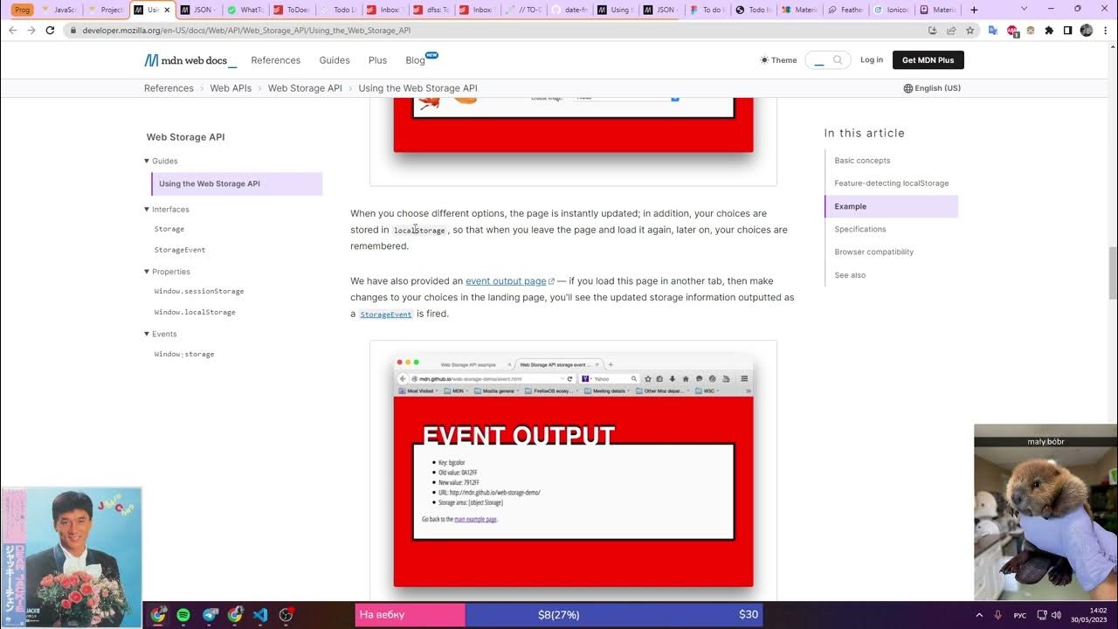Open the Blog link in header
Image resolution: width=1118 pixels, height=629 pixels.
pyautogui.click(x=416, y=60)
